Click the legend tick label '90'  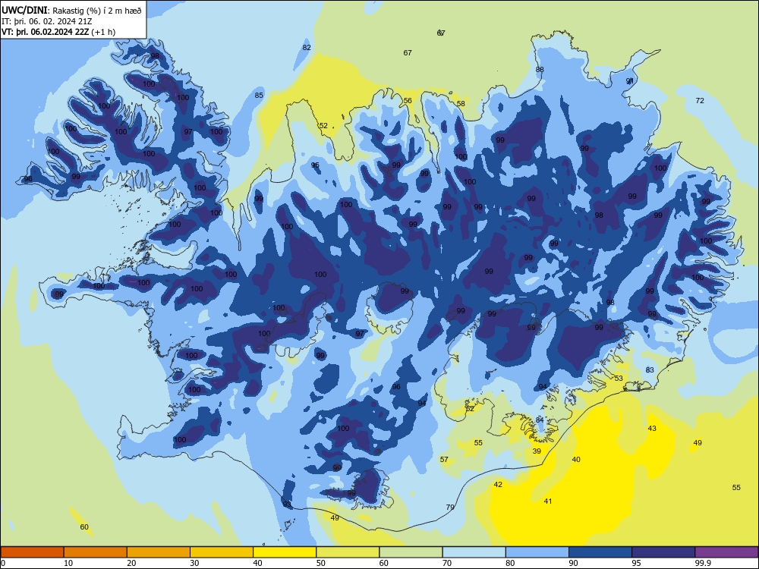pyautogui.click(x=573, y=563)
